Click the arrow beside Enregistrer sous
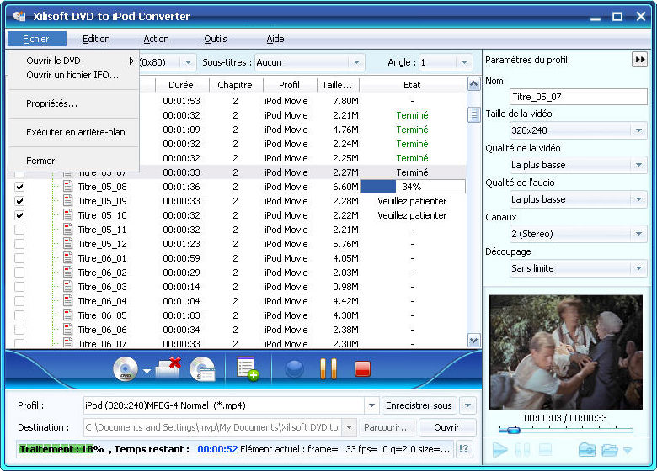This screenshot has width=657, height=471. click(467, 405)
